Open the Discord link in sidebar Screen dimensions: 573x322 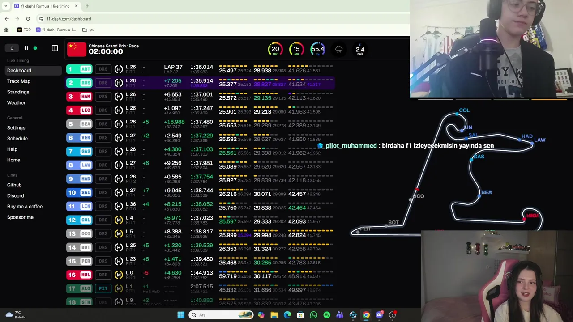coord(16,195)
